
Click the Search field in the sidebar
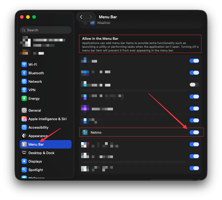click(x=45, y=30)
